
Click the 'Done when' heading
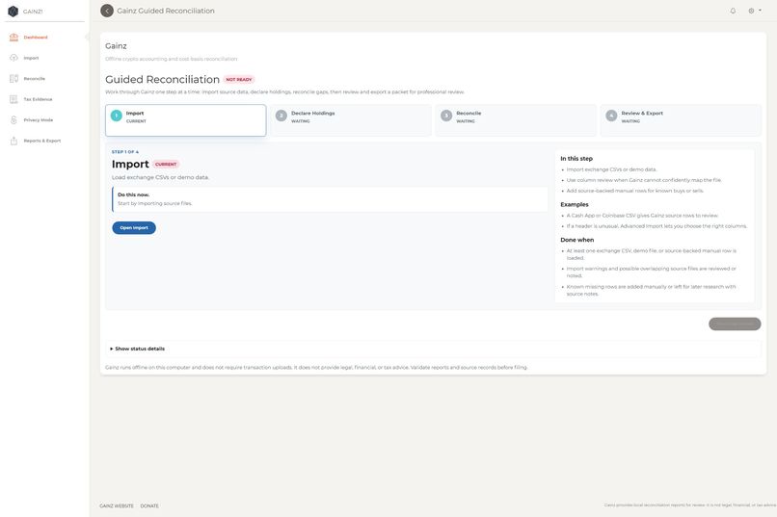[577, 240]
